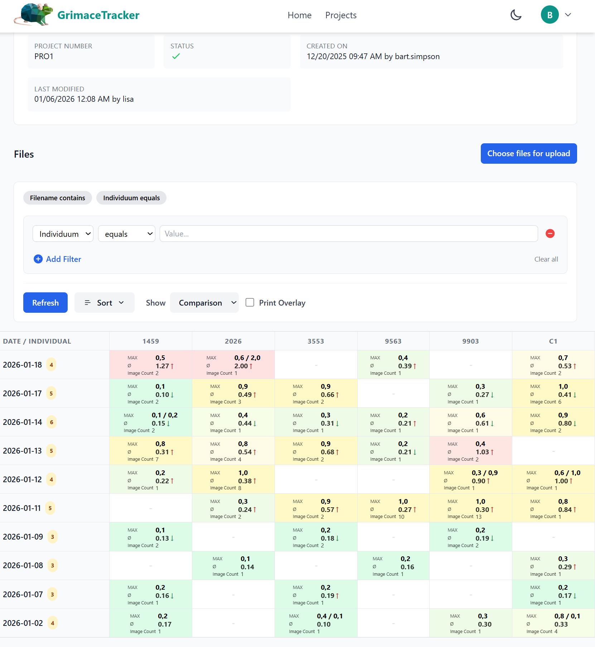The width and height of the screenshot is (595, 647).
Task: Click the filter Value input field
Action: (348, 234)
